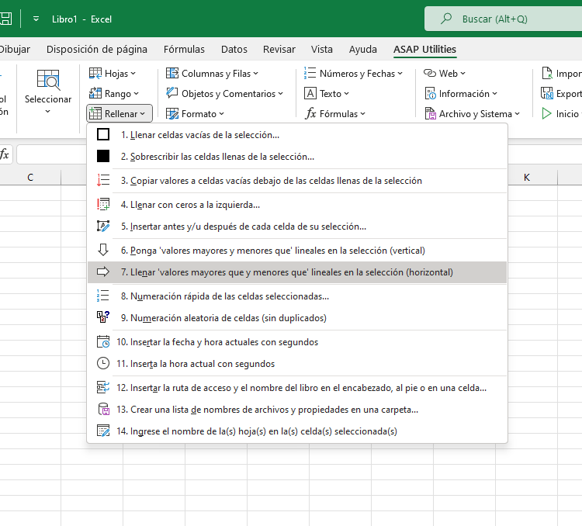Screen dimensions: 582x526
Task: Choose Numeración rápida de las celdas seleccionadas
Action: [297, 296]
